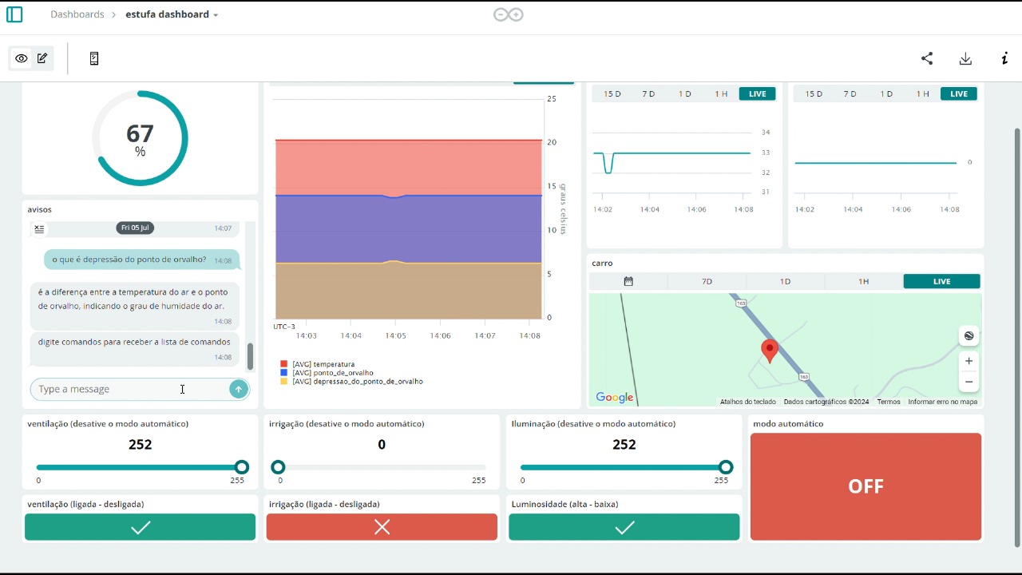Switch to view mode eye icon
Viewport: 1022px width, 575px height.
[22, 58]
